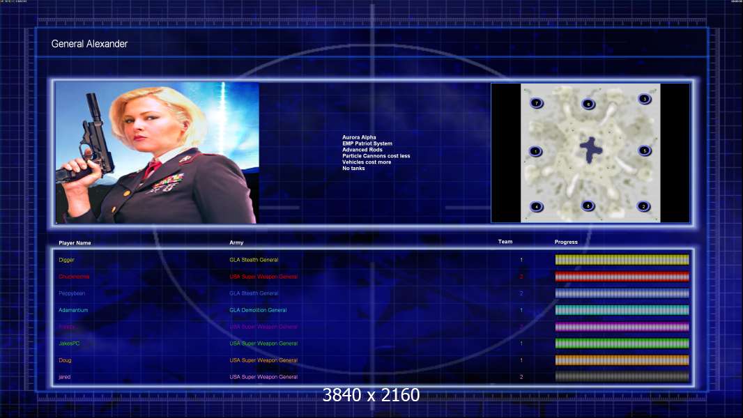
Task: Click Adamantium's cyan progress bar
Action: coord(622,310)
